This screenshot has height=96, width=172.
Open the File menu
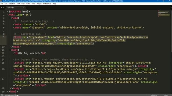(x=2, y=4)
